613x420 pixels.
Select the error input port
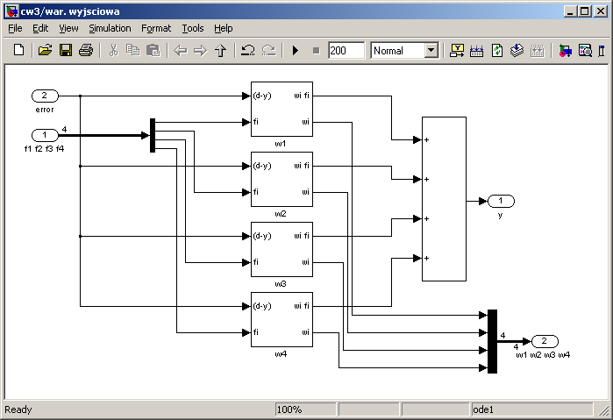pyautogui.click(x=45, y=96)
